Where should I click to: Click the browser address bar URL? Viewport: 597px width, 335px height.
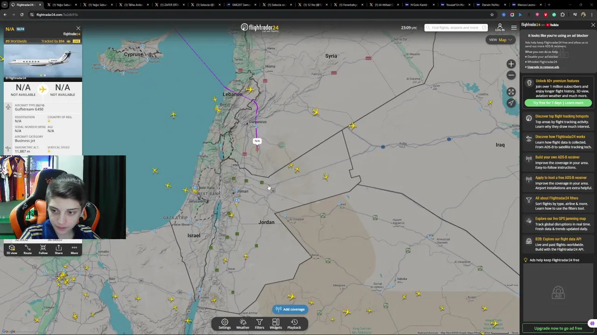(57, 14)
